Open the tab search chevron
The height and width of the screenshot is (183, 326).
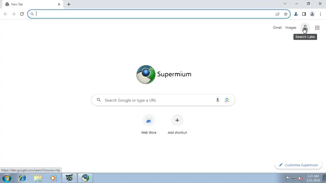285,4
